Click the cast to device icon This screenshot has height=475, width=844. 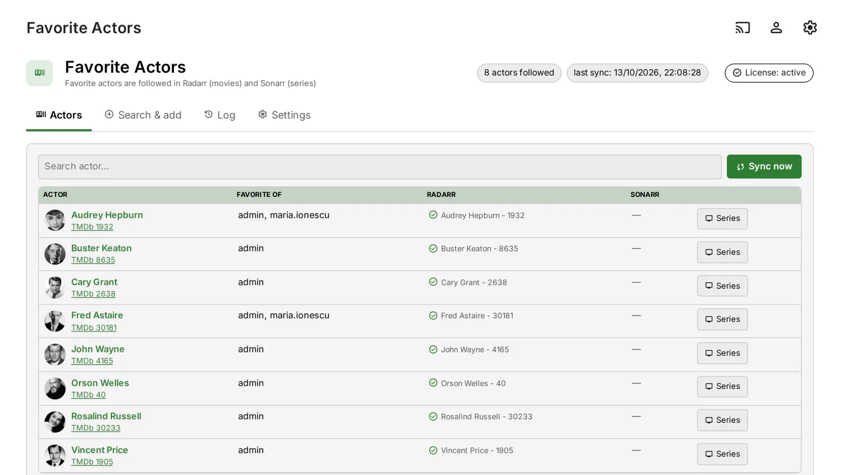point(742,27)
